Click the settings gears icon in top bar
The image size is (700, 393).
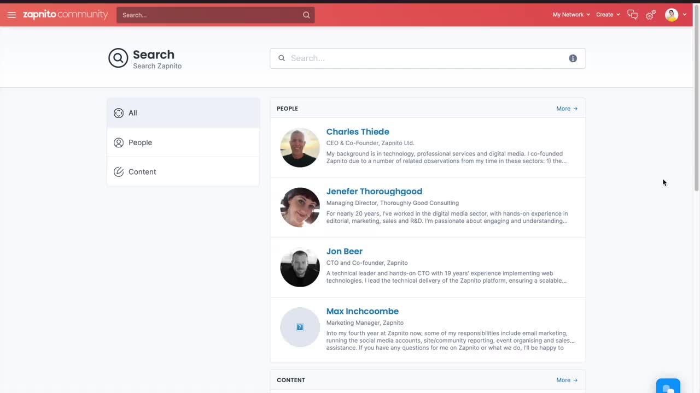click(650, 15)
